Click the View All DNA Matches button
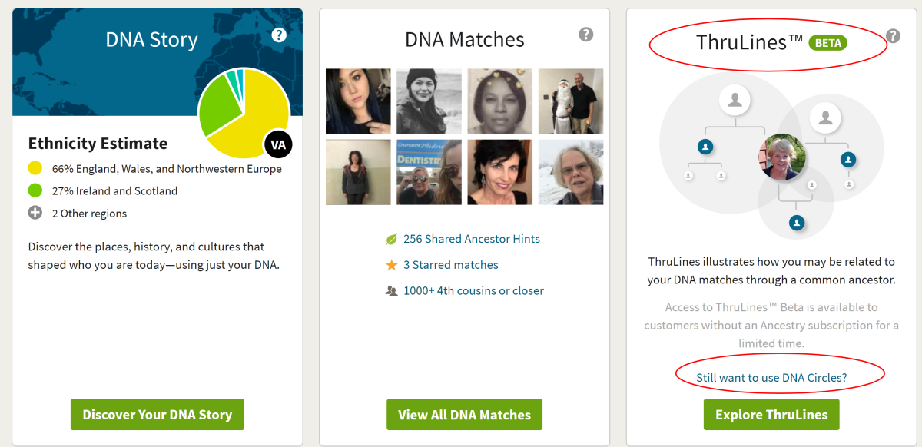922x447 pixels. 464,414
